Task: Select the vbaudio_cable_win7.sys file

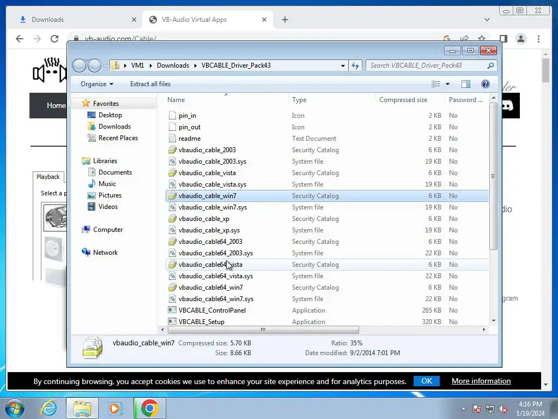Action: click(327, 207)
